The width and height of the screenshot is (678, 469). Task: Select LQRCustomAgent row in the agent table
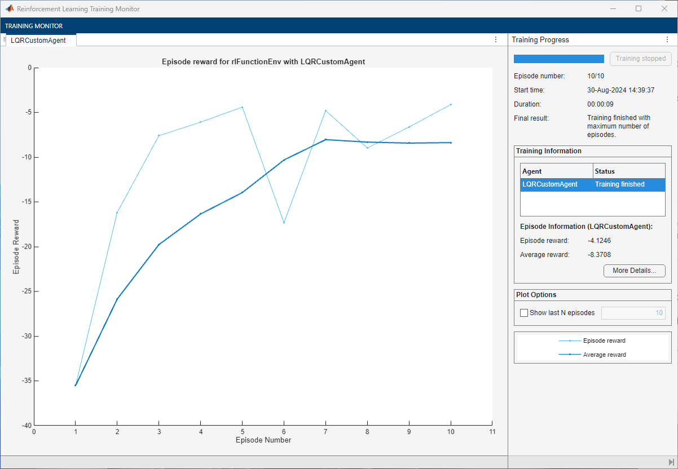592,184
